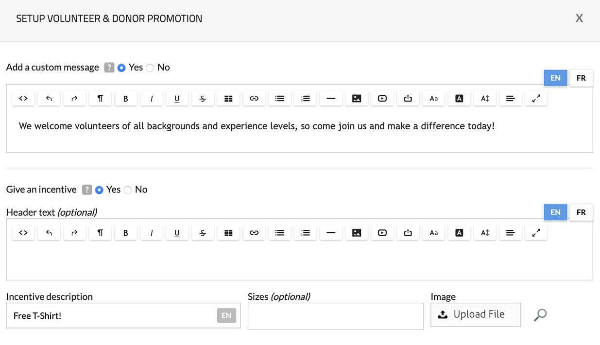600x345 pixels.
Task: Insert a link in custom message editor
Action: pyautogui.click(x=254, y=99)
